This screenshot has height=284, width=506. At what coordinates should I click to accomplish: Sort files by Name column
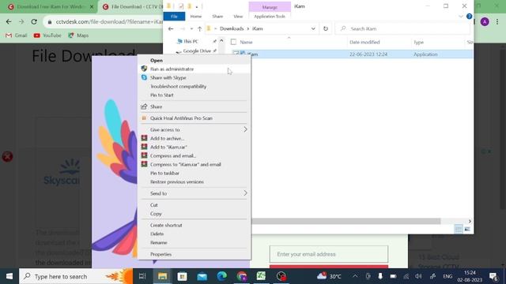(246, 42)
